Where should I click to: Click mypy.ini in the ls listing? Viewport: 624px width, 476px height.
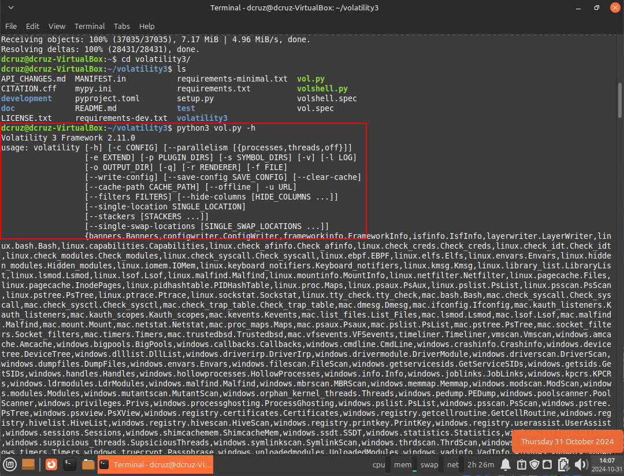point(93,89)
